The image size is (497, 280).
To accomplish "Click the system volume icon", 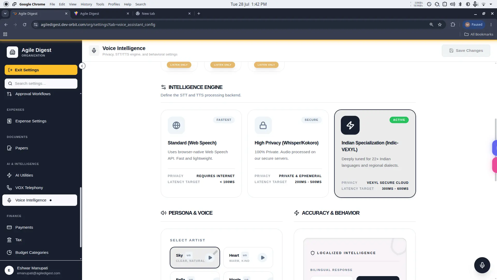I will pyautogui.click(x=452, y=4).
